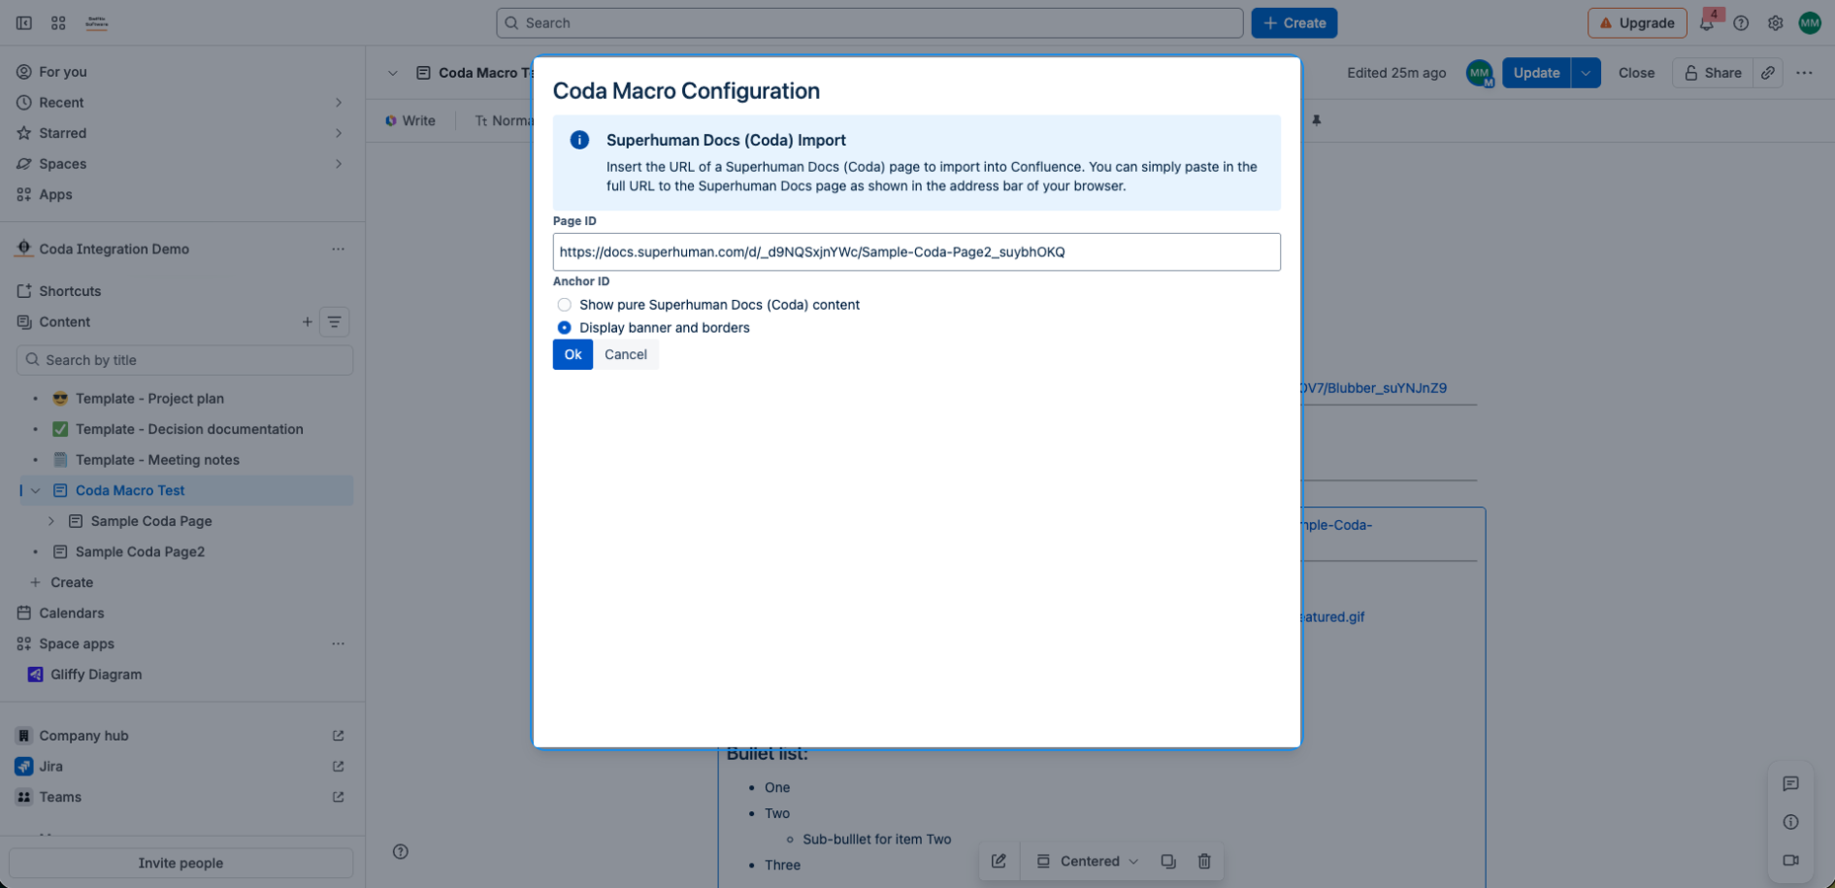Collapse the Coda Macro Test tree item
Viewport: 1835px width, 888px height.
pos(36,490)
